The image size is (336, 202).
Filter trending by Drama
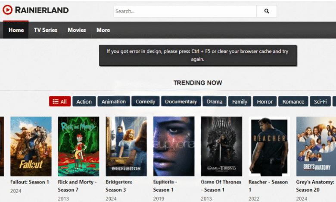215,101
